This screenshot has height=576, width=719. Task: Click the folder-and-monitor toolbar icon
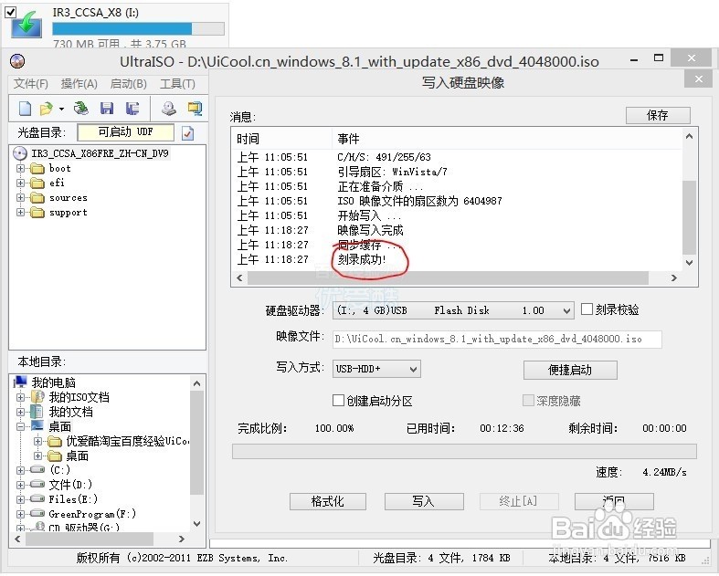[195, 108]
